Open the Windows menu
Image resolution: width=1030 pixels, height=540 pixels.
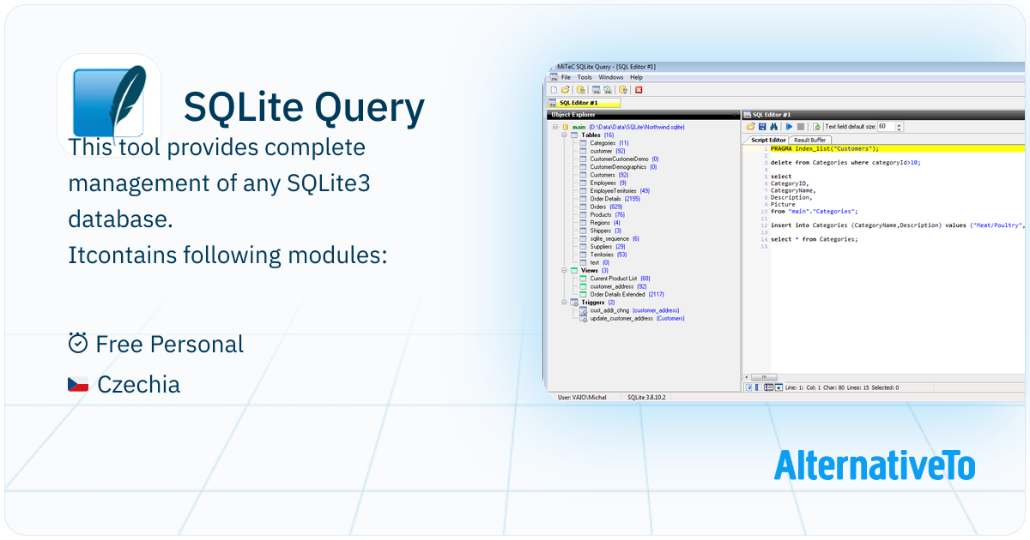click(611, 77)
